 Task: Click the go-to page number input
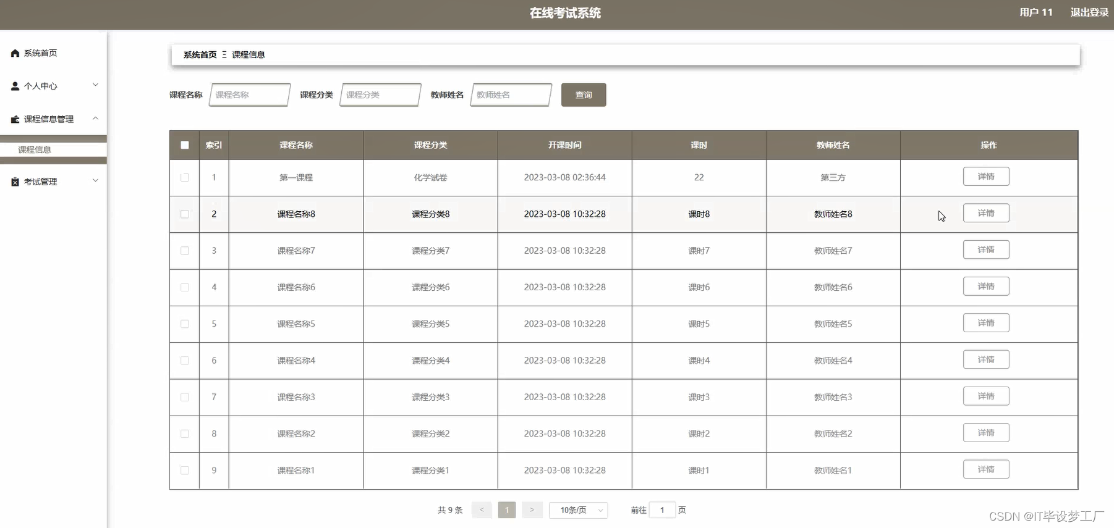662,510
